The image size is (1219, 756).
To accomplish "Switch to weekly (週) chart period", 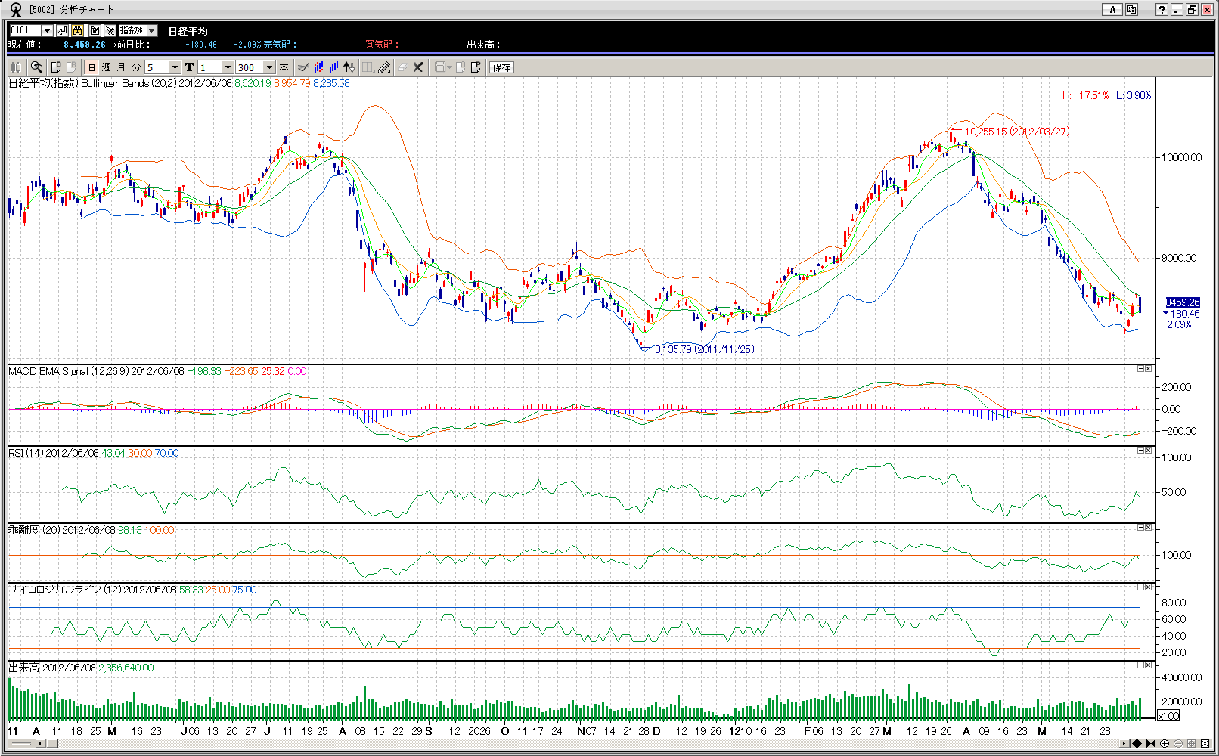I will click(x=106, y=67).
